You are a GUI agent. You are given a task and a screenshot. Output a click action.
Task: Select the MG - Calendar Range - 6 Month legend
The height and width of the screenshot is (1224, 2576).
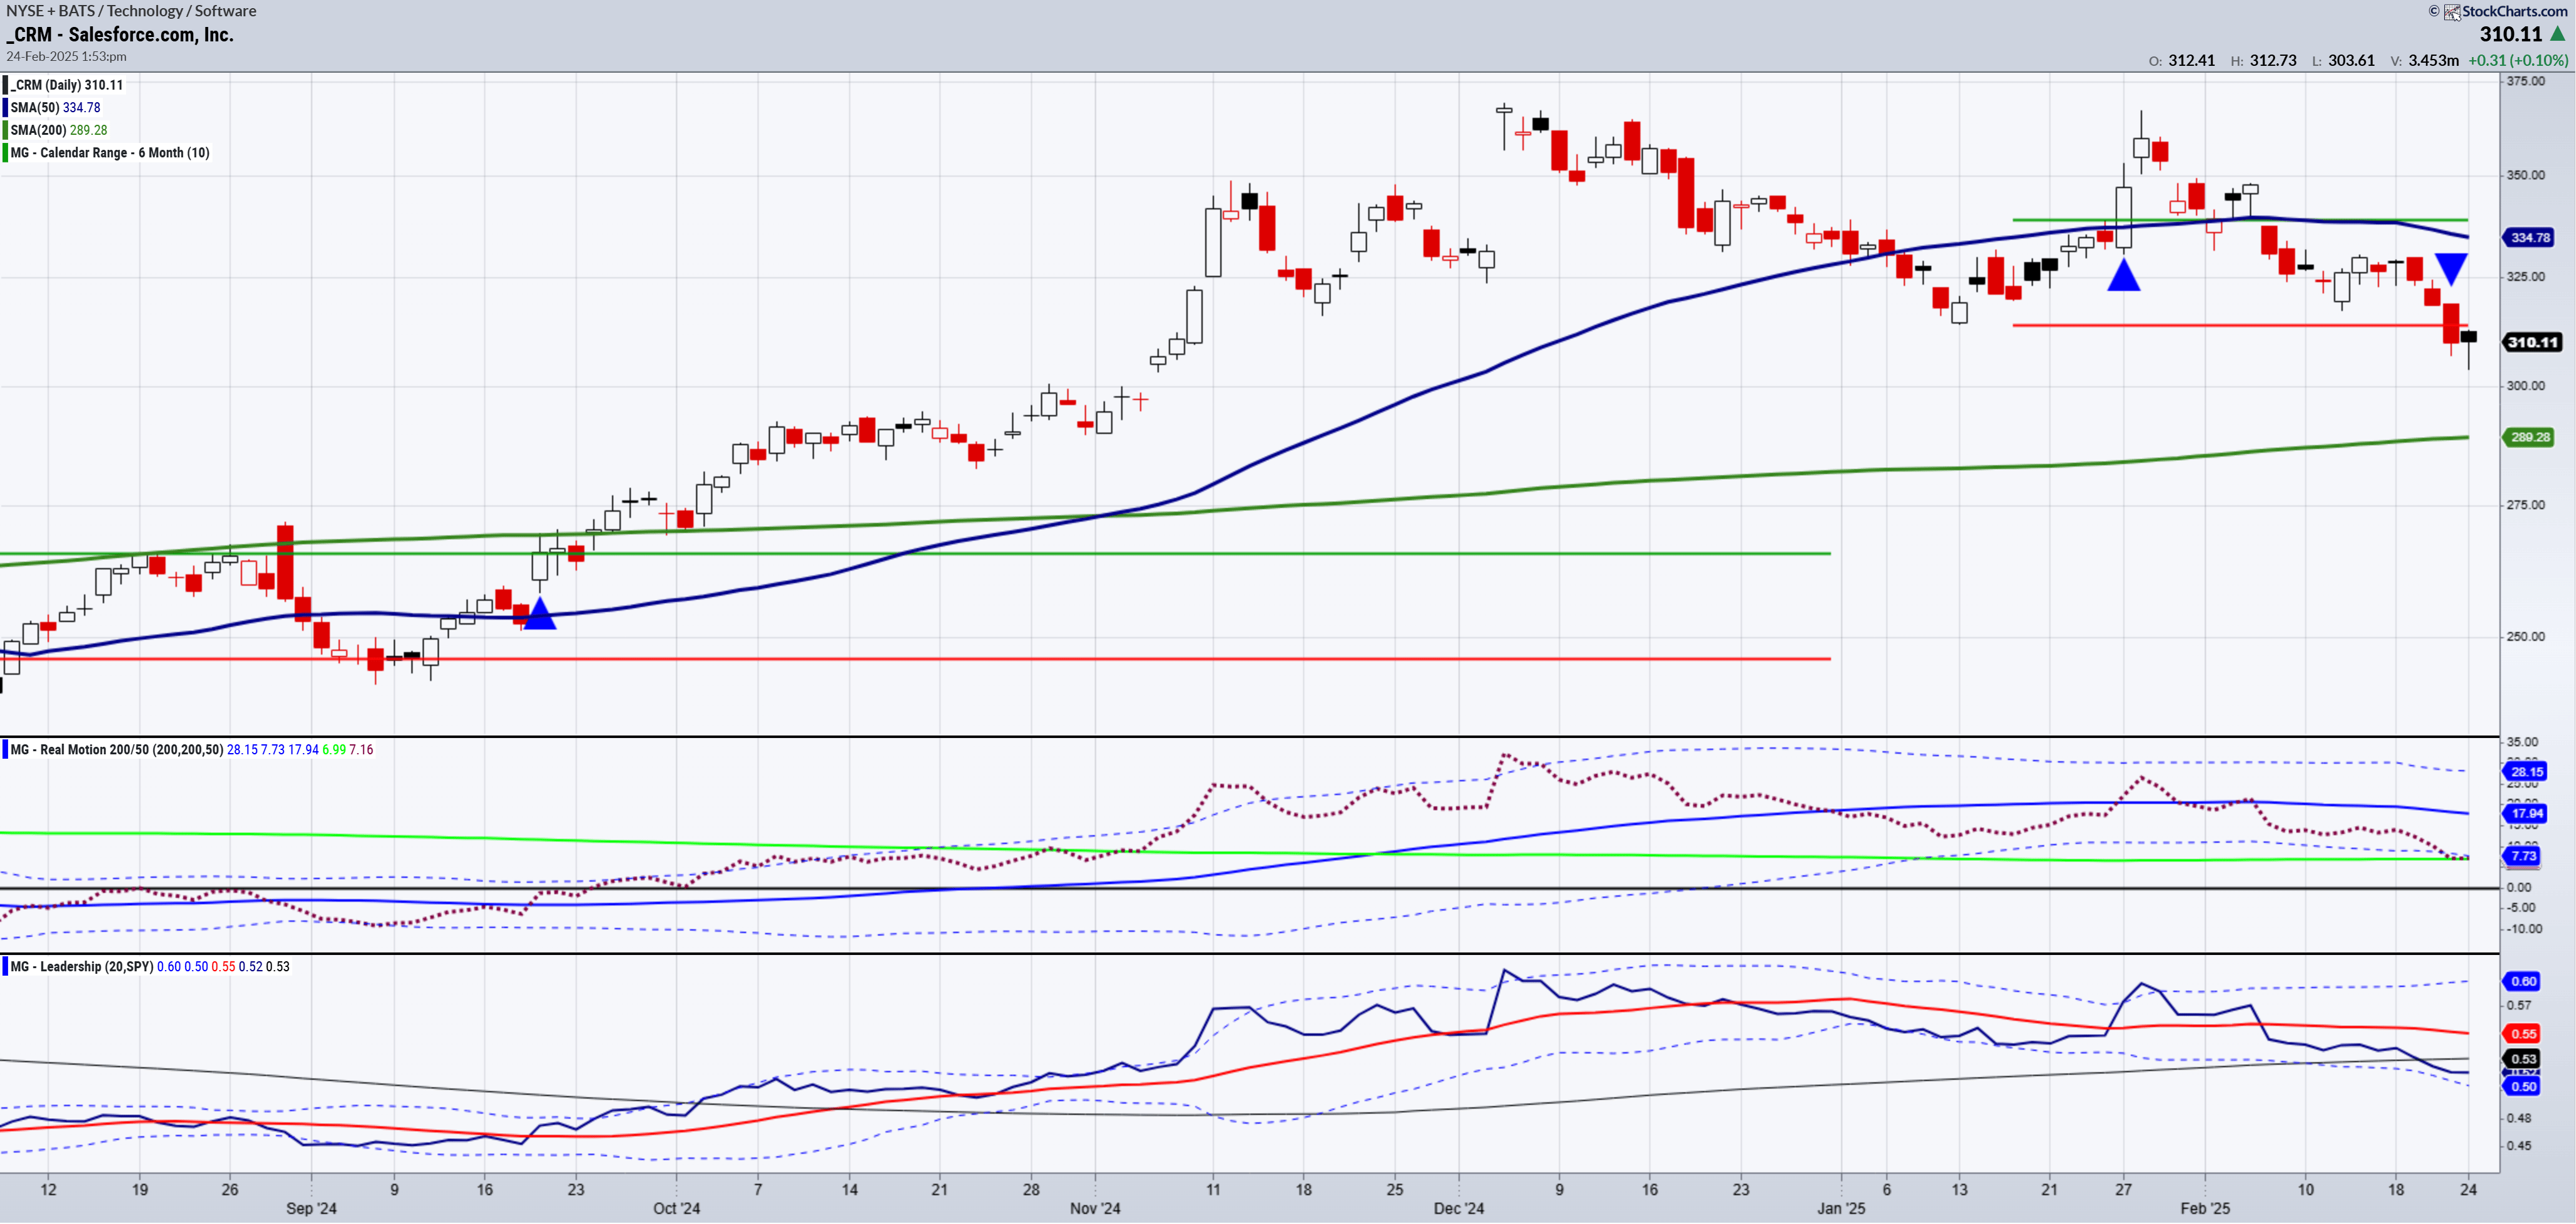(110, 153)
